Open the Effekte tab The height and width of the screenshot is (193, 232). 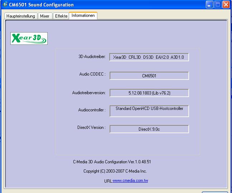(61, 16)
